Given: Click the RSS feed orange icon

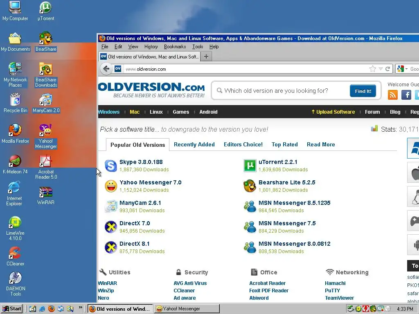Looking at the screenshot, I should click(392, 95).
